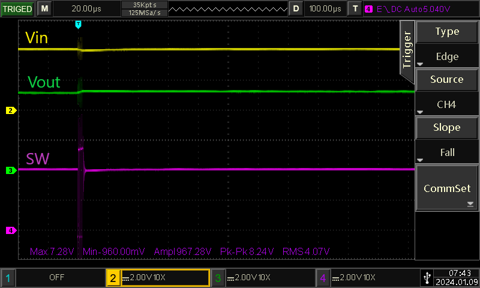
Task: Click the RMS 4.07V measurement
Action: pos(306,252)
